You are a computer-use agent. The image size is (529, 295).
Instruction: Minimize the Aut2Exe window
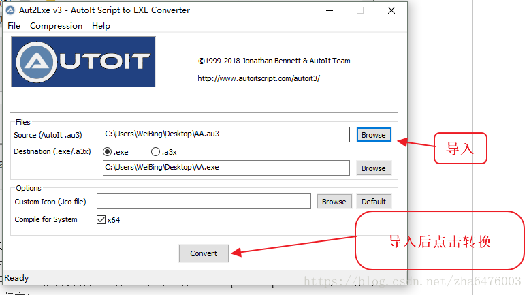tap(330, 10)
